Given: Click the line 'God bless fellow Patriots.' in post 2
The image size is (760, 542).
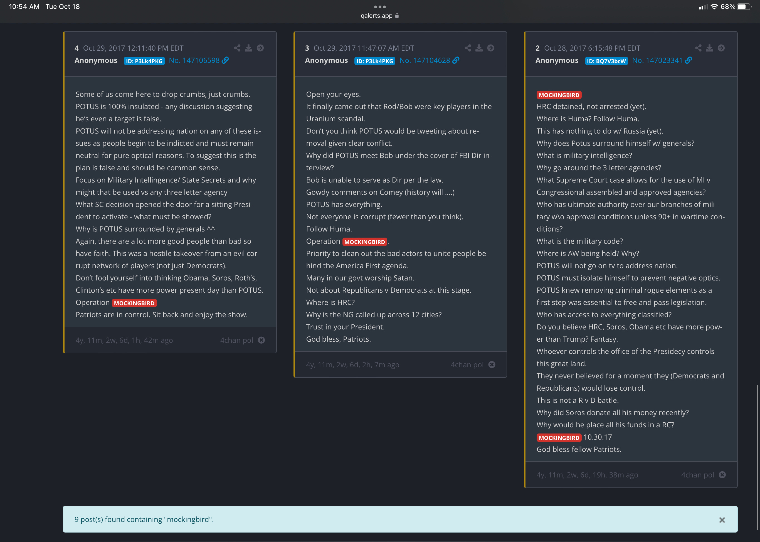Looking at the screenshot, I should coord(579,449).
